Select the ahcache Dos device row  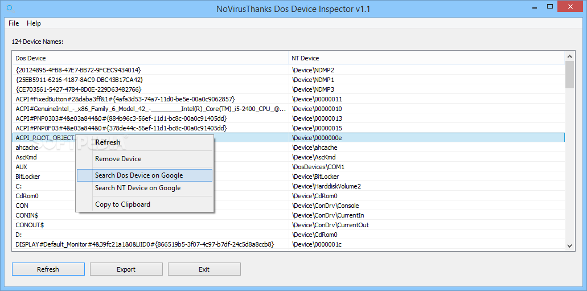pyautogui.click(x=288, y=147)
